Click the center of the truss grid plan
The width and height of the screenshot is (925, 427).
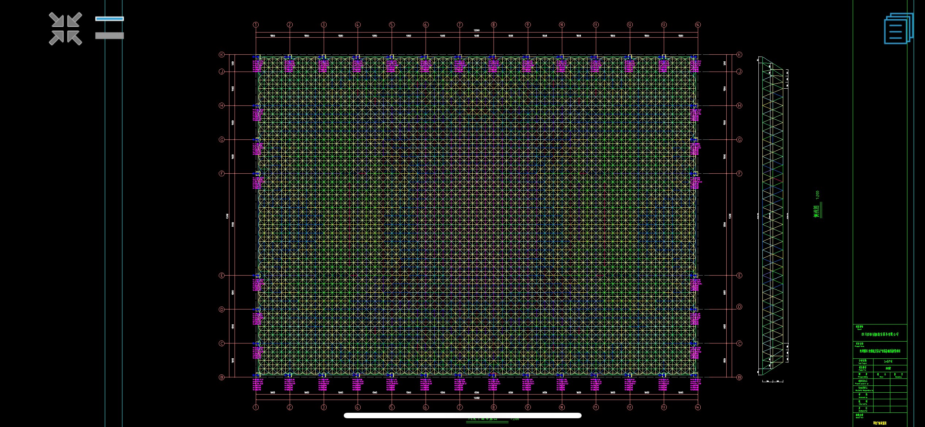(477, 215)
